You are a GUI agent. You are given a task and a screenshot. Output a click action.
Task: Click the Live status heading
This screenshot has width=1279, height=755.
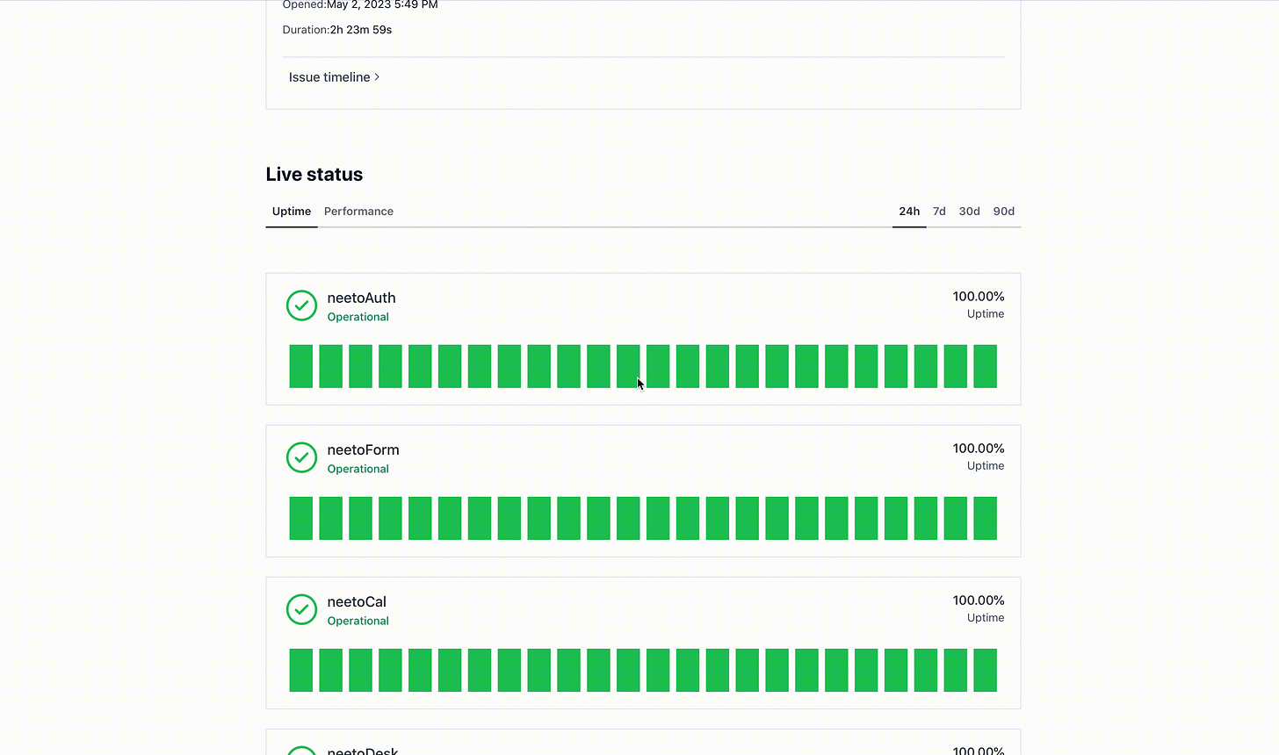pyautogui.click(x=314, y=175)
